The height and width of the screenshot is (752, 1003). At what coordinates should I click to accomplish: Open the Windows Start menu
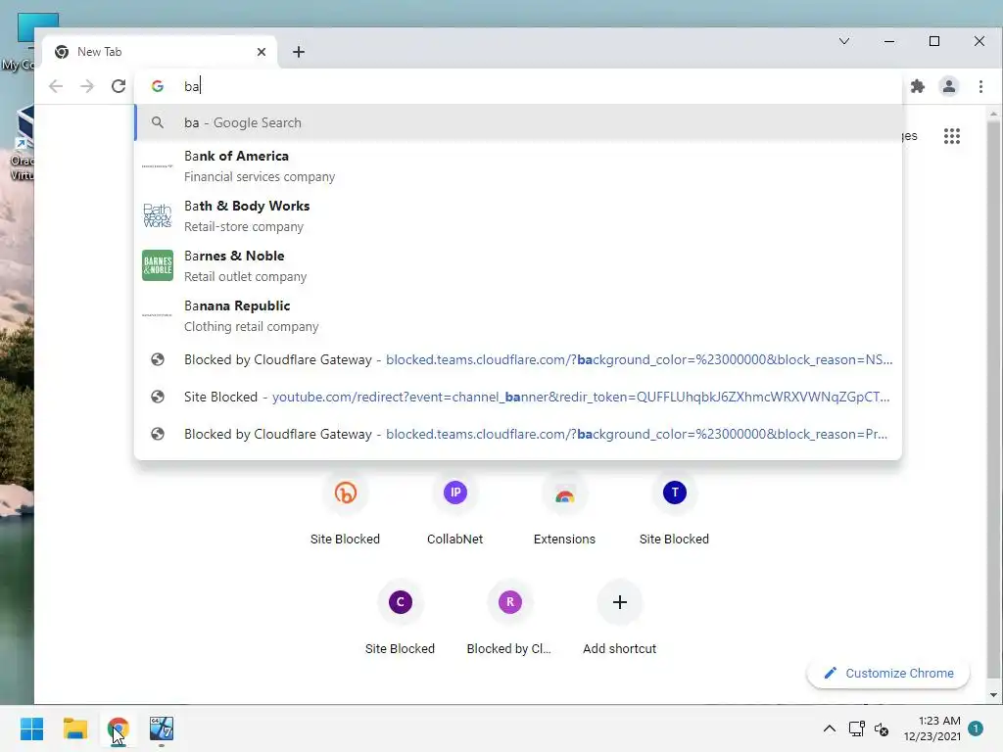[x=31, y=728]
